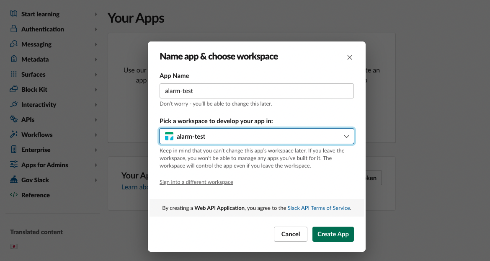The width and height of the screenshot is (490, 261).
Task: Open the Block Kit menu item
Action: [x=34, y=89]
